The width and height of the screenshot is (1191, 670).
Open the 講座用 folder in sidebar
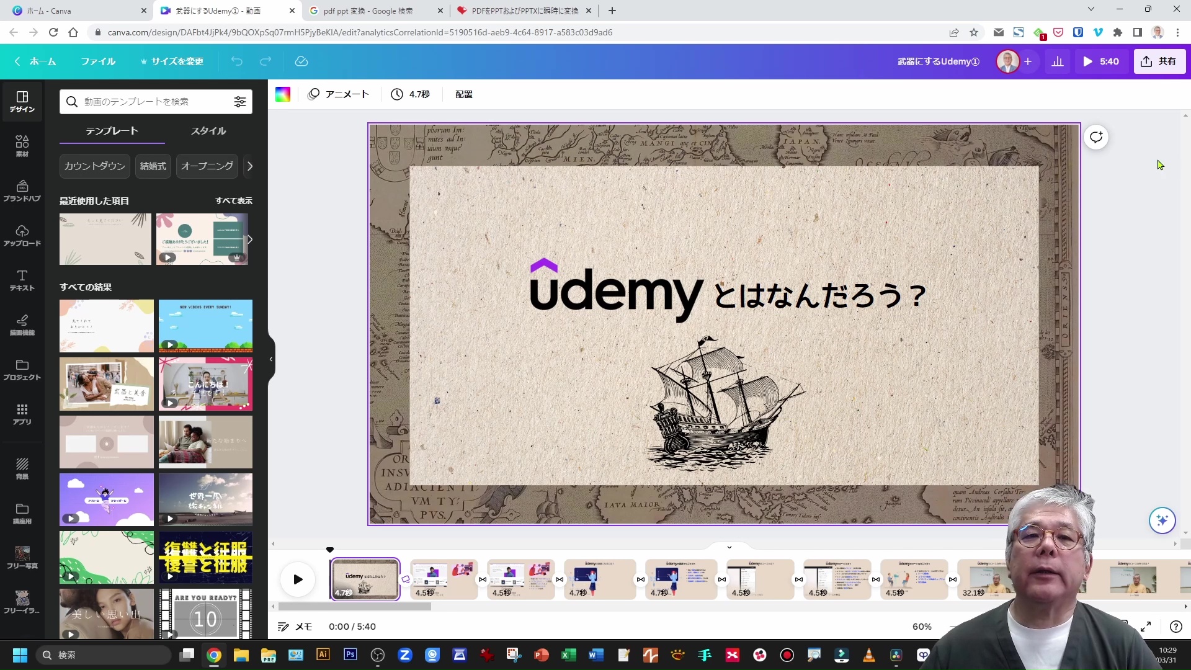(x=22, y=513)
